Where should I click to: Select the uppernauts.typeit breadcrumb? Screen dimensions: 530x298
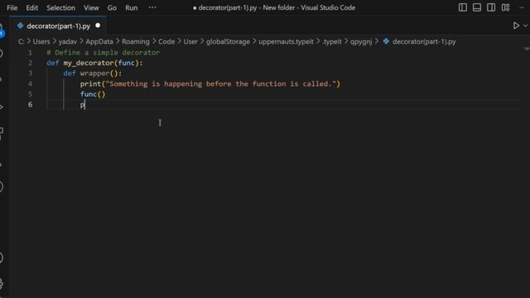[x=286, y=41]
